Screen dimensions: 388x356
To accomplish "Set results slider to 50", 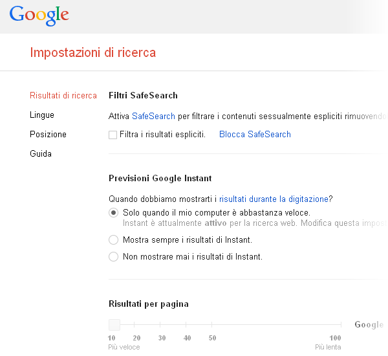I will [212, 325].
